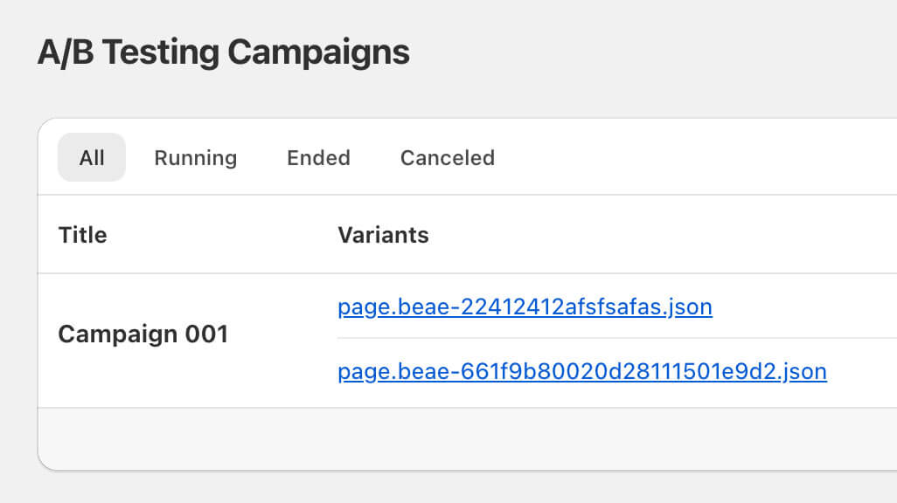Select the All campaigns tab

(x=92, y=158)
